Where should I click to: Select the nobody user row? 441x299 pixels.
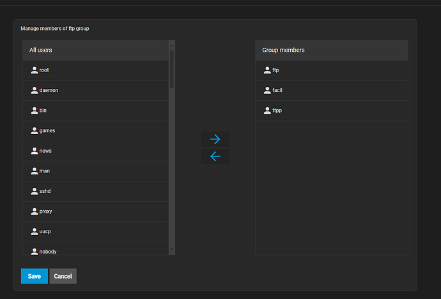tap(96, 249)
